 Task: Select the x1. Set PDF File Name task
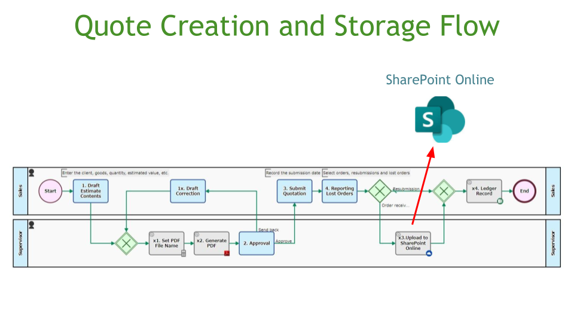pos(167,243)
